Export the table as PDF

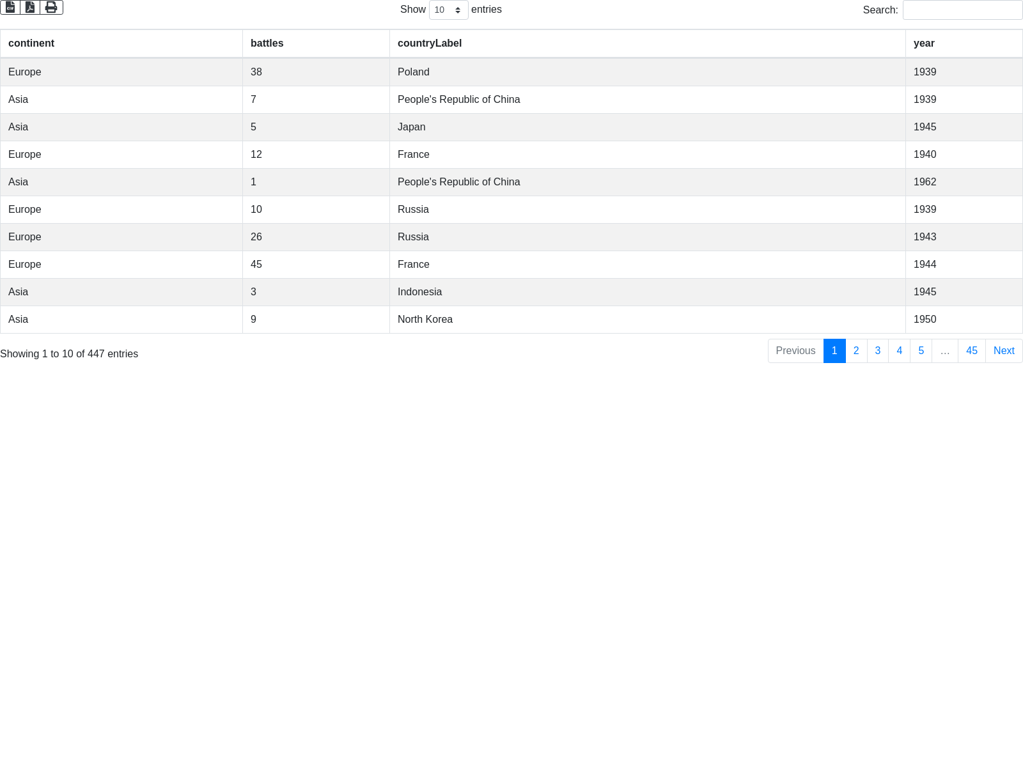coord(30,8)
